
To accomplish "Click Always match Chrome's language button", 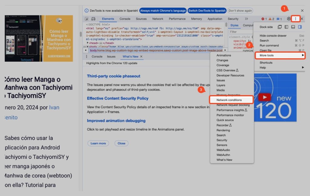I will (163, 11).
